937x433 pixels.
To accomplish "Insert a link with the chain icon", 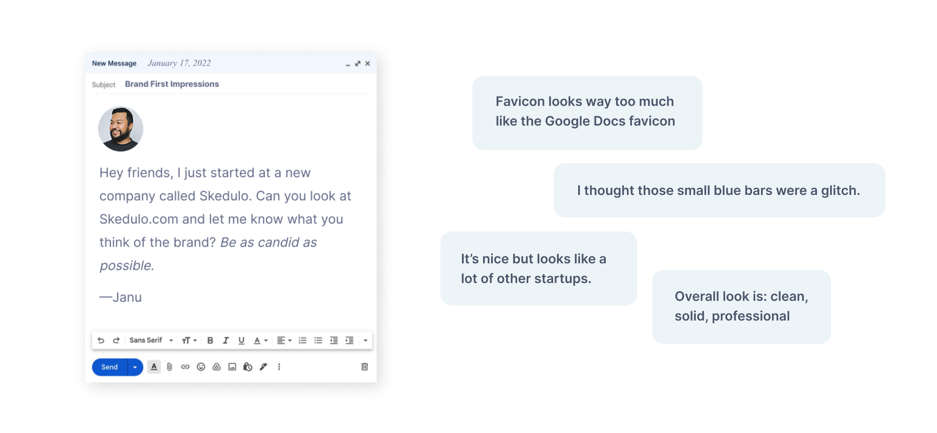I will click(x=185, y=367).
